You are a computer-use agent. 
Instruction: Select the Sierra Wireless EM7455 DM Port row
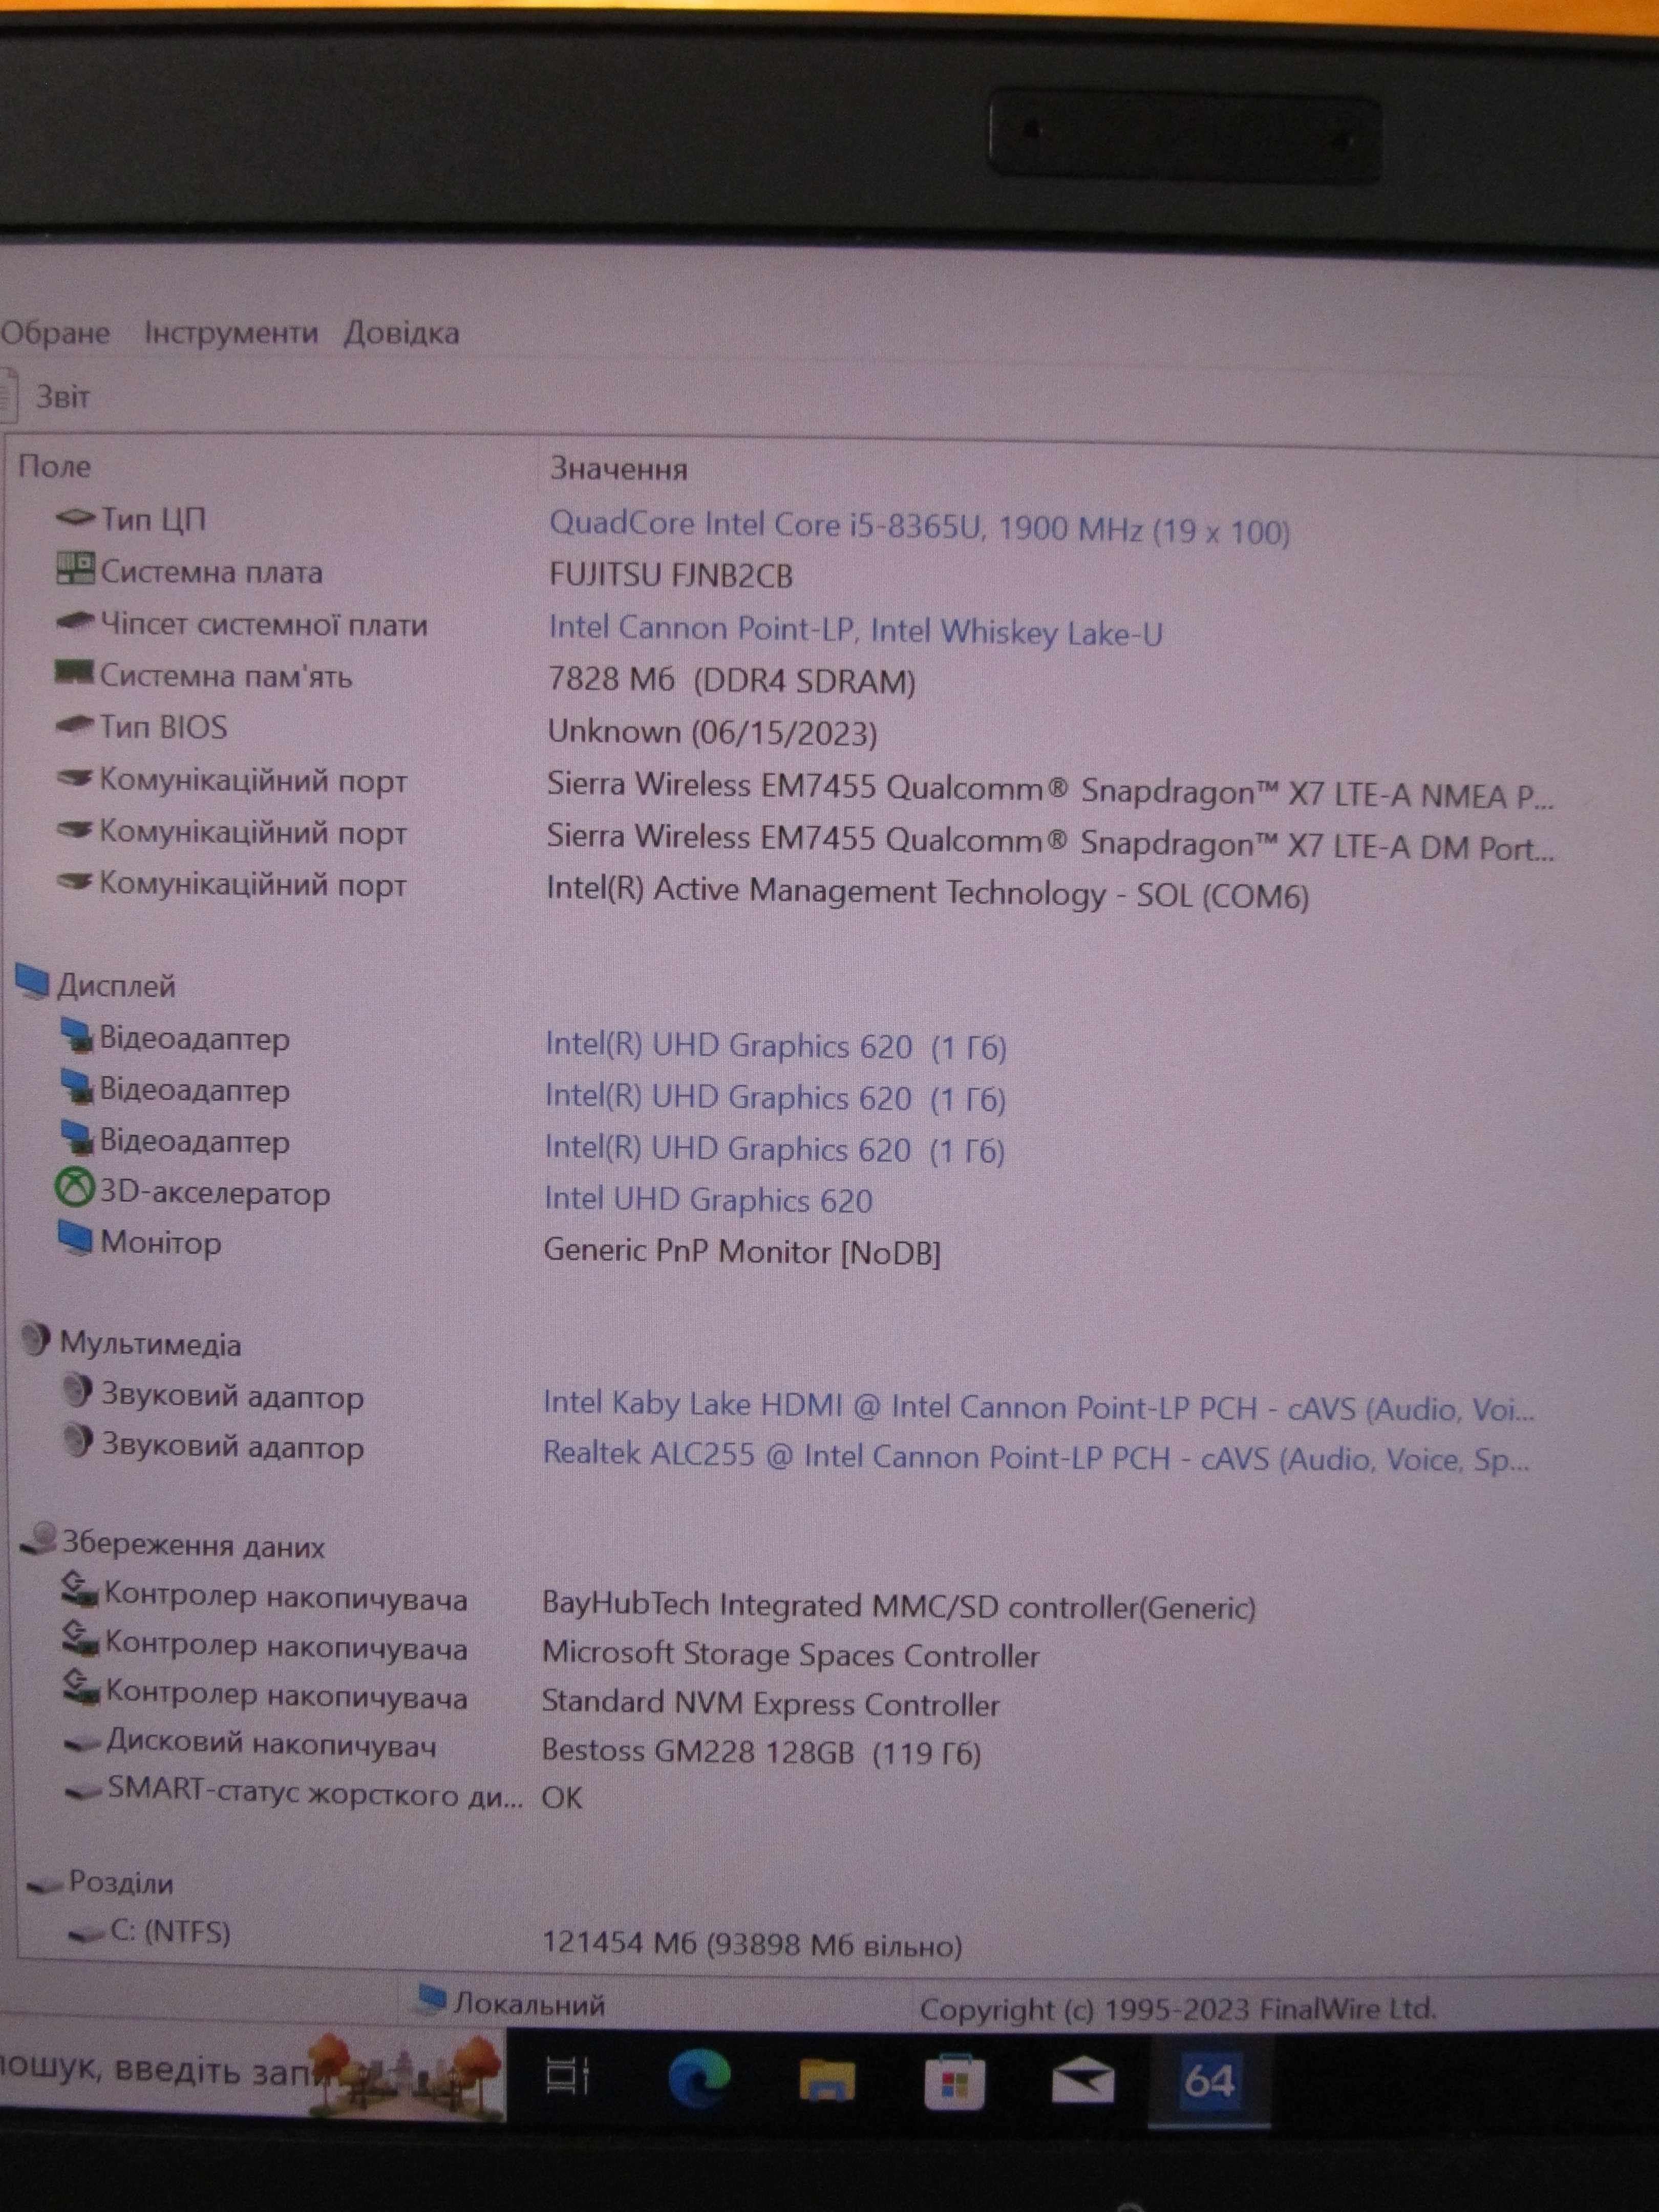[x=1050, y=843]
